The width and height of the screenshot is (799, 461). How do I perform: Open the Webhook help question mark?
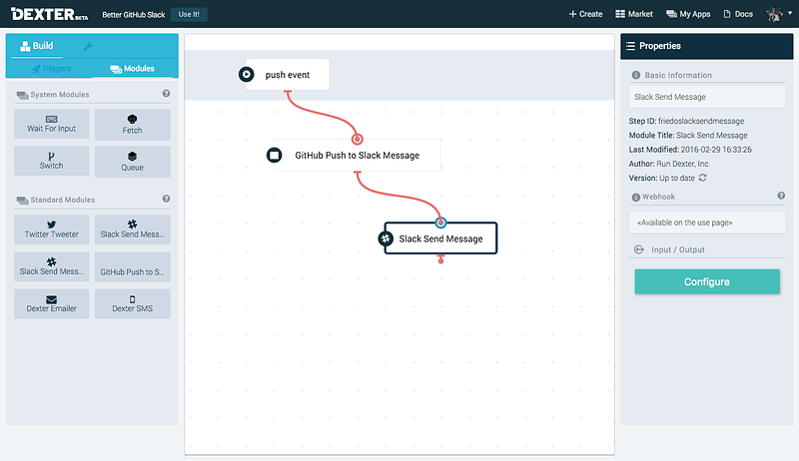point(781,196)
